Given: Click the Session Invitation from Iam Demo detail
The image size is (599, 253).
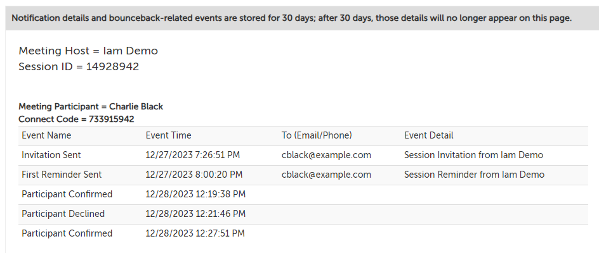Looking at the screenshot, I should click(473, 155).
